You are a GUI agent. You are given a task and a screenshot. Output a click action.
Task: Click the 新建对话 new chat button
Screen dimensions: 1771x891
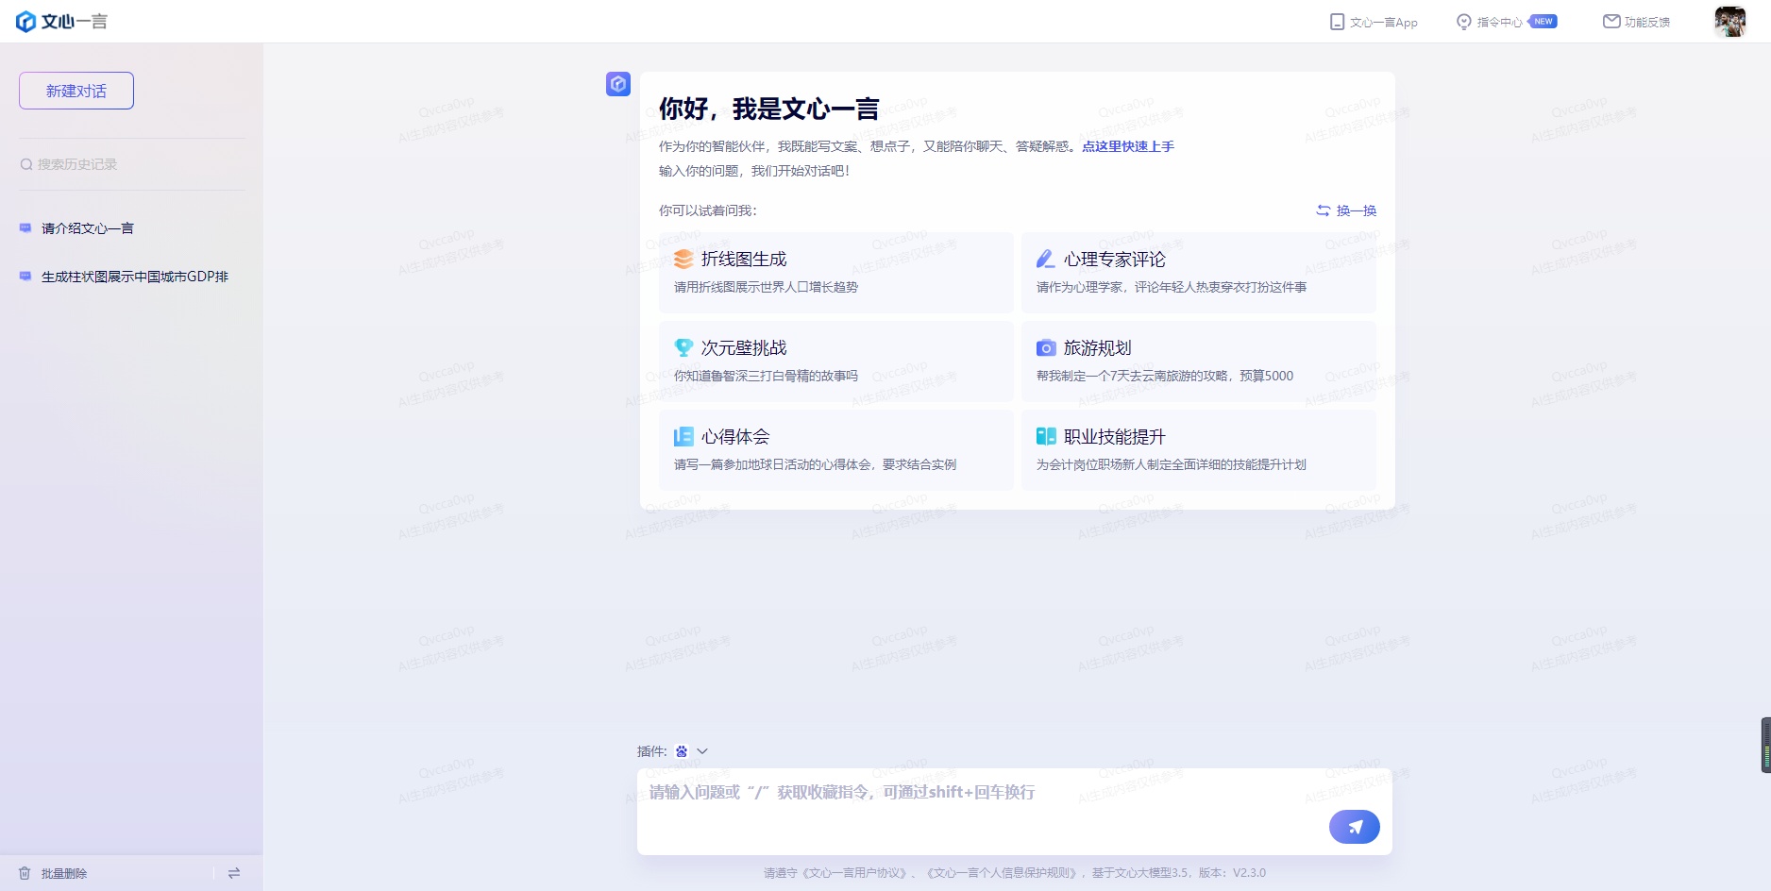pos(76,91)
